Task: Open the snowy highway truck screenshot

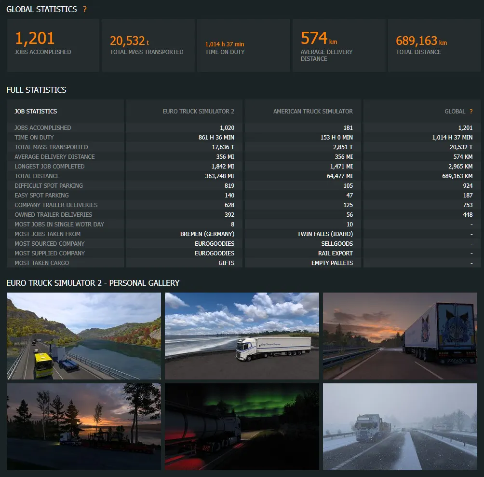Action: pos(400,427)
